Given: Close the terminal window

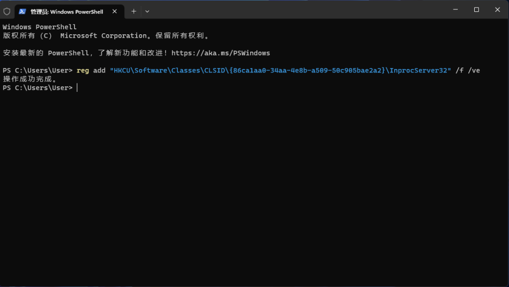Looking at the screenshot, I should coord(497,10).
